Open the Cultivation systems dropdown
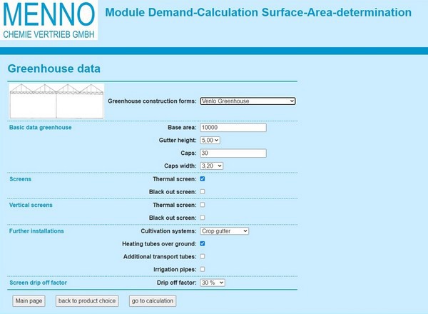The width and height of the screenshot is (428, 314). [x=224, y=231]
